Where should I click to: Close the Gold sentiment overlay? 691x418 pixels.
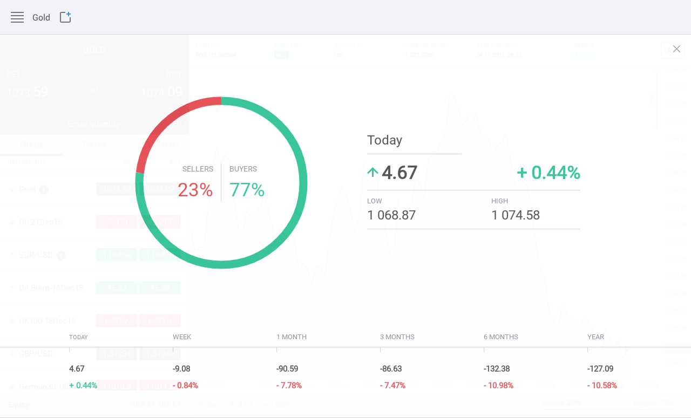click(x=676, y=49)
